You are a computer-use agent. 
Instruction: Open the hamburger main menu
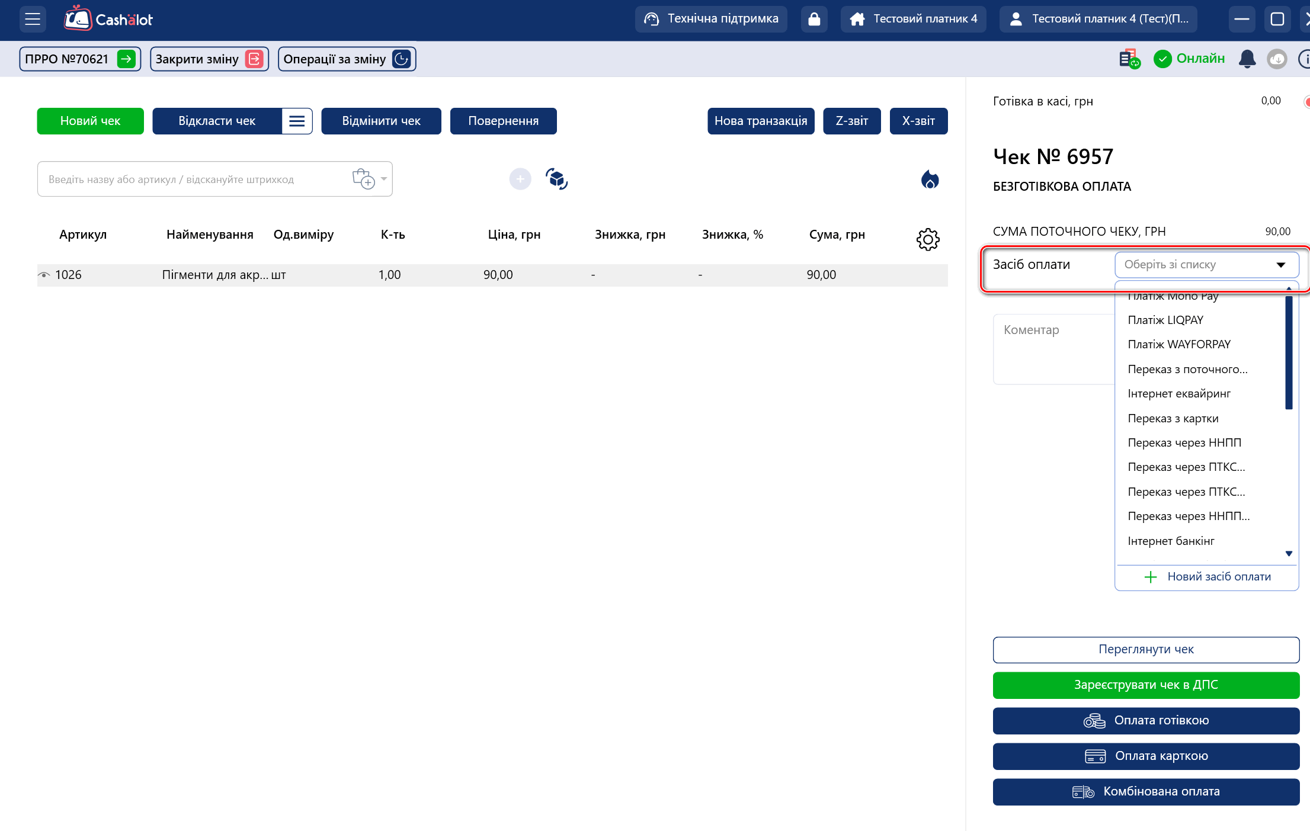click(33, 19)
